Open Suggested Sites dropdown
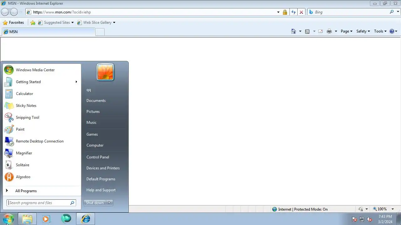 pyautogui.click(x=56, y=22)
